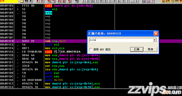The width and height of the screenshot is (182, 96).
Task: Select the xor eax,eax instruction
Action: [x=55, y=66]
